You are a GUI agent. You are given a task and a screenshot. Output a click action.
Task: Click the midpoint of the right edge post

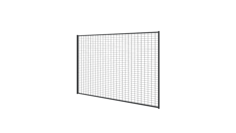coord(160,70)
